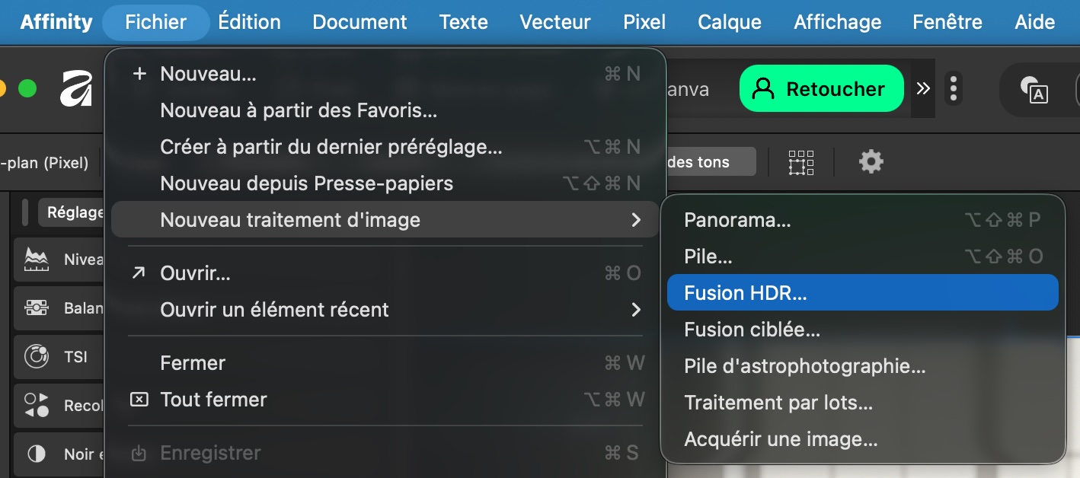Click the Recolorer adjustment icon
The height and width of the screenshot is (478, 1080).
37,405
